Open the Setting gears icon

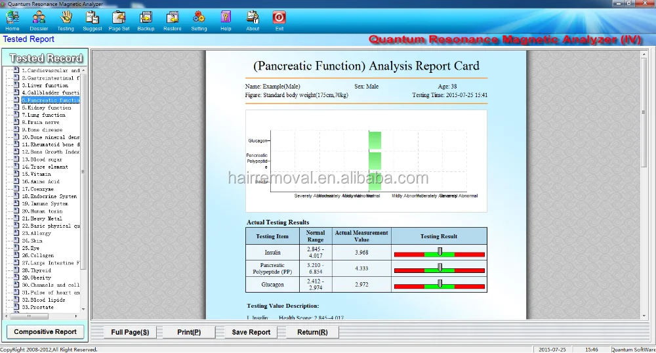click(199, 21)
